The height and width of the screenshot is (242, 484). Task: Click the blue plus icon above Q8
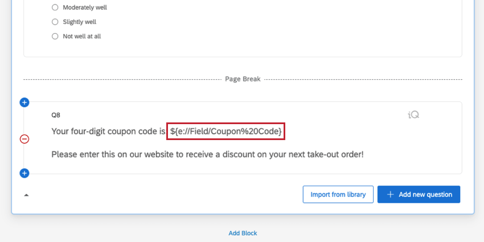(24, 102)
